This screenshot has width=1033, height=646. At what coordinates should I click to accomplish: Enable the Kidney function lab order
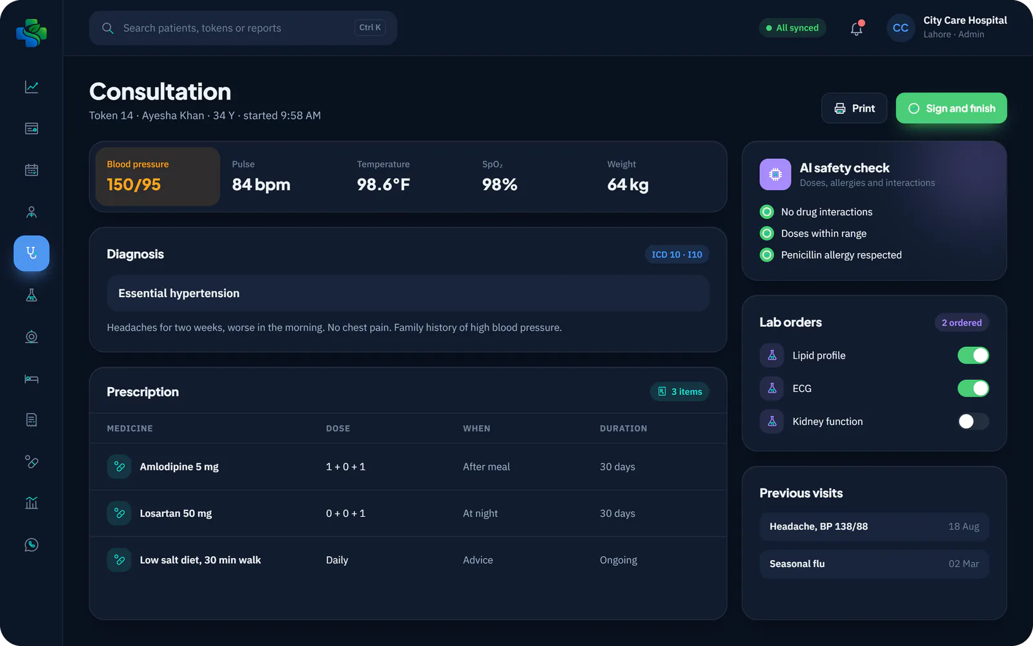tap(973, 421)
